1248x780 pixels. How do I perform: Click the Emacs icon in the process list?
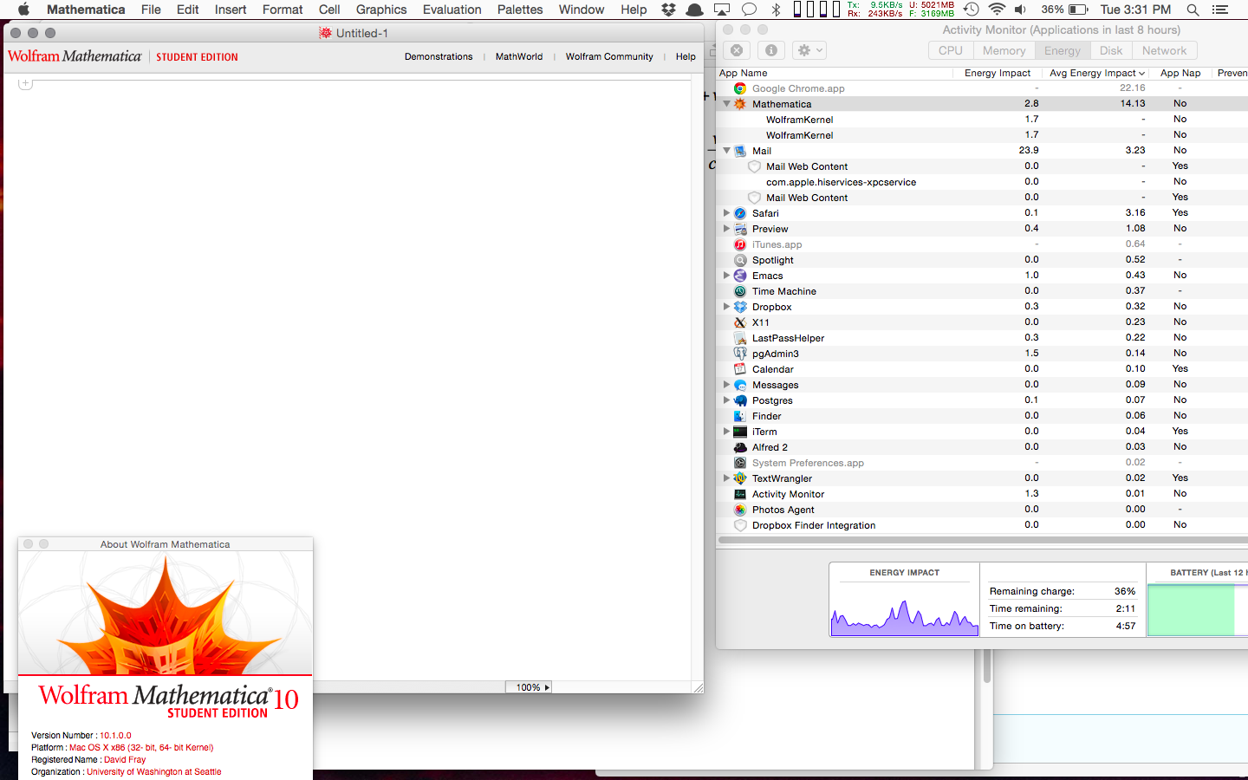coord(740,276)
